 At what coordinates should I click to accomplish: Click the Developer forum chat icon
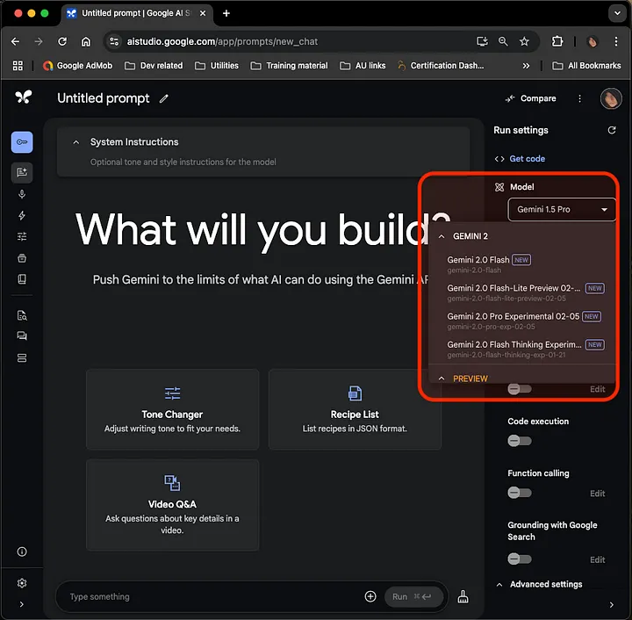point(22,336)
